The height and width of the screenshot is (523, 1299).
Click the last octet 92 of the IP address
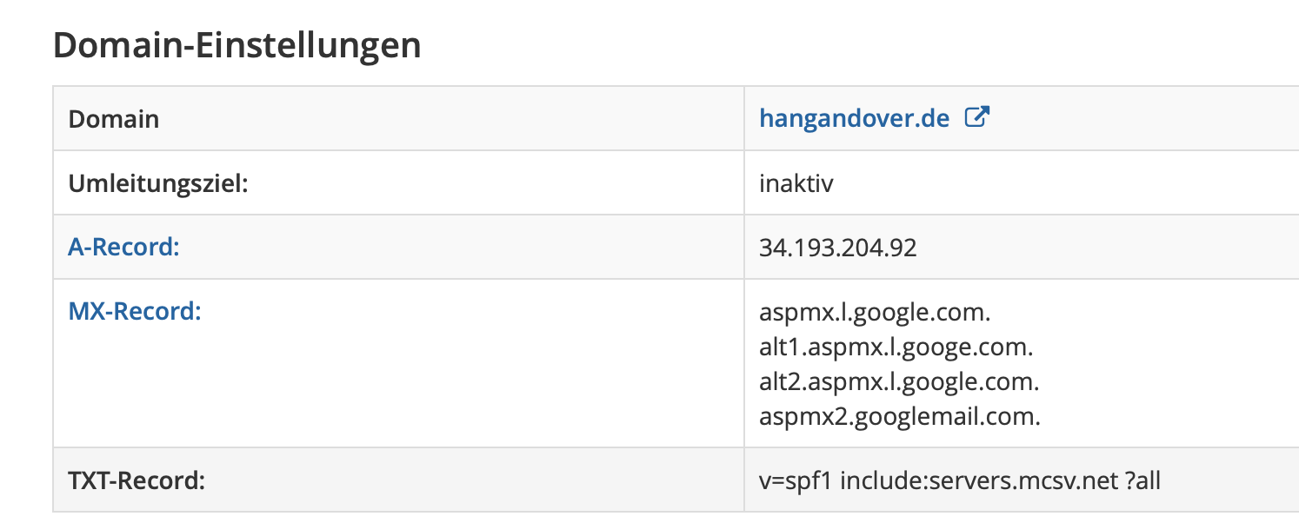pyautogui.click(x=903, y=248)
